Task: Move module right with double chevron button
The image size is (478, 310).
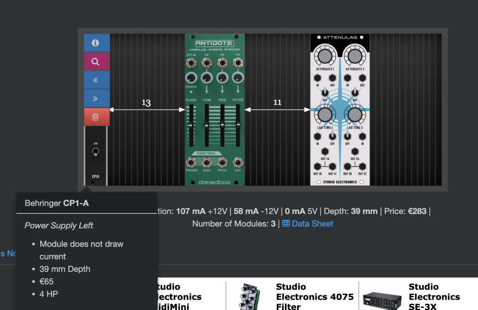Action: pos(95,98)
